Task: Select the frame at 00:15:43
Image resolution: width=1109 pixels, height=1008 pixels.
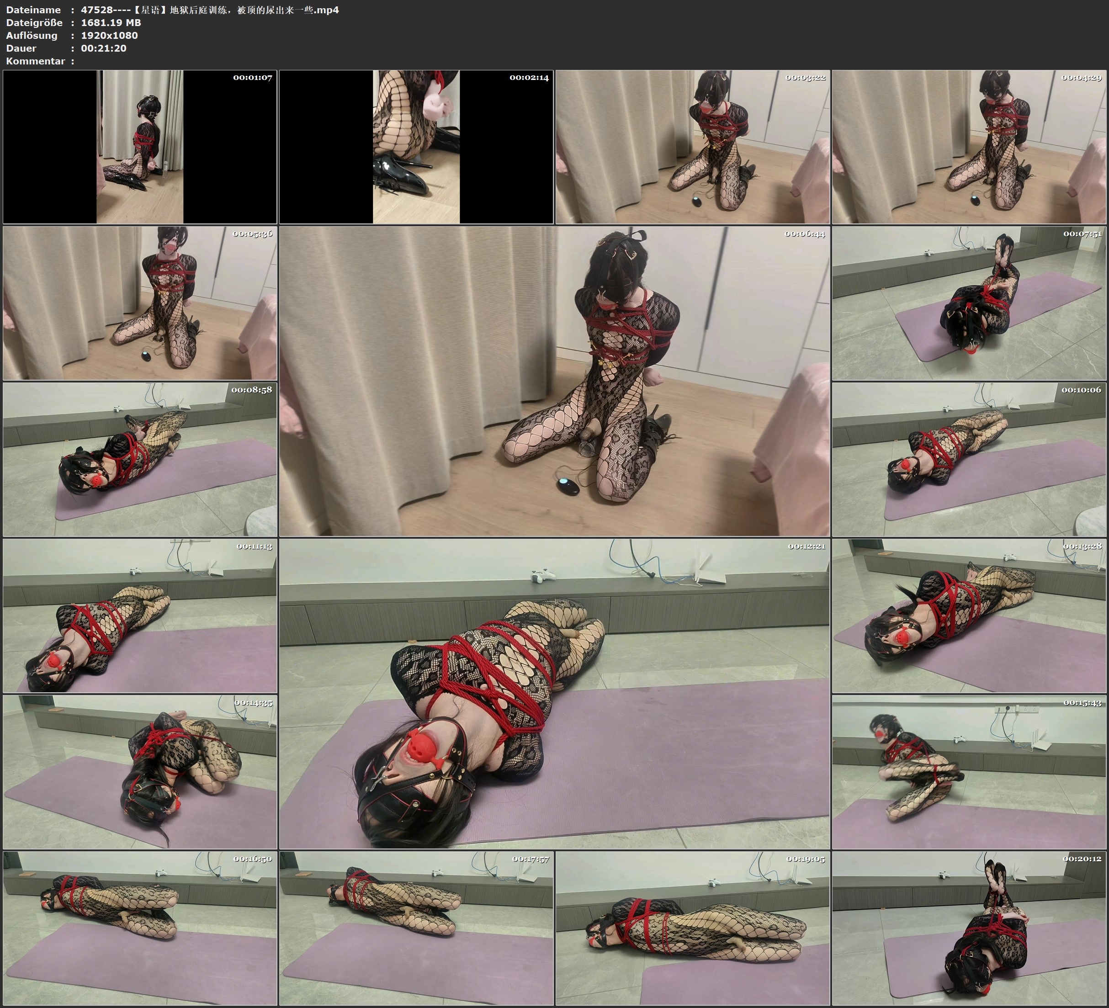Action: coord(969,771)
